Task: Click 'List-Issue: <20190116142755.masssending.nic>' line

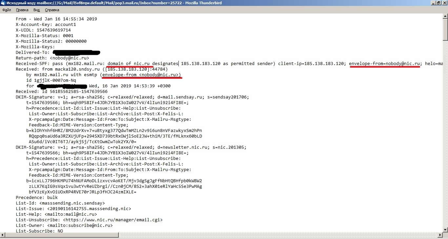Action: (x=73, y=208)
